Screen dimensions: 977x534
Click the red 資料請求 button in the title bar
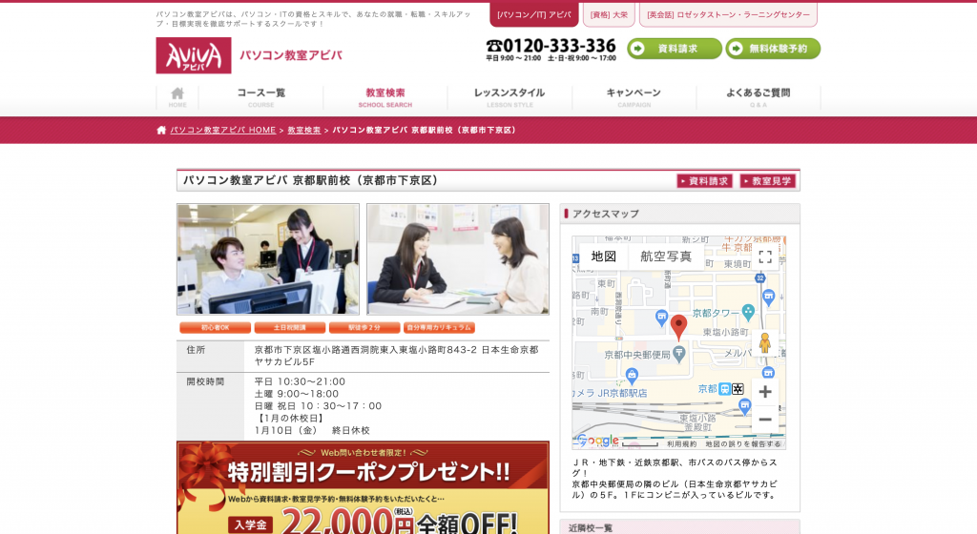pyautogui.click(x=705, y=181)
